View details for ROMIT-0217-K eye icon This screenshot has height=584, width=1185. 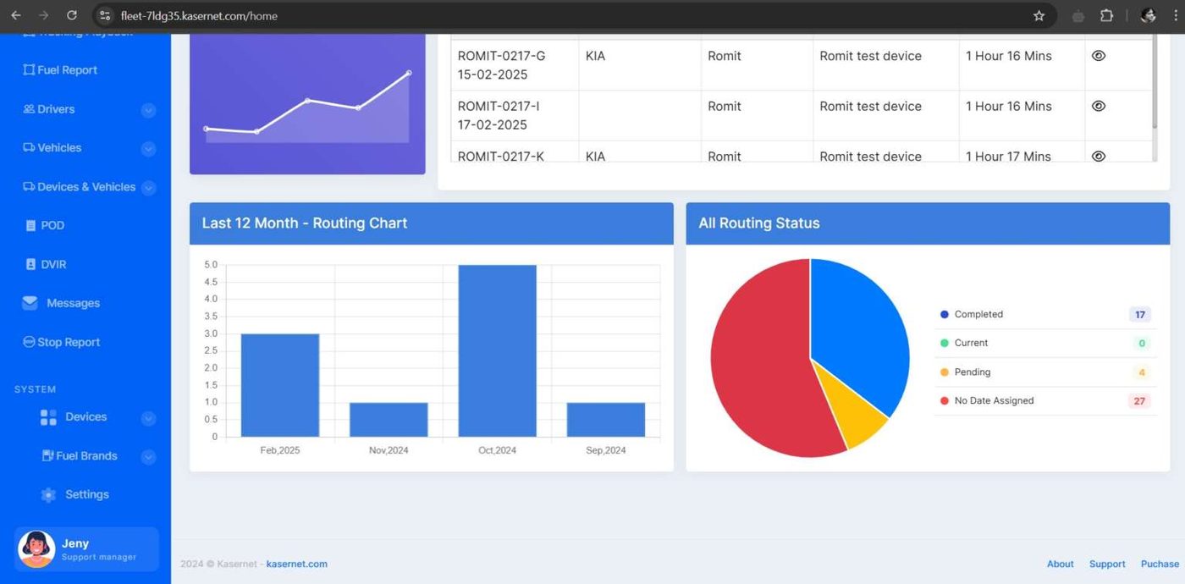(x=1099, y=156)
